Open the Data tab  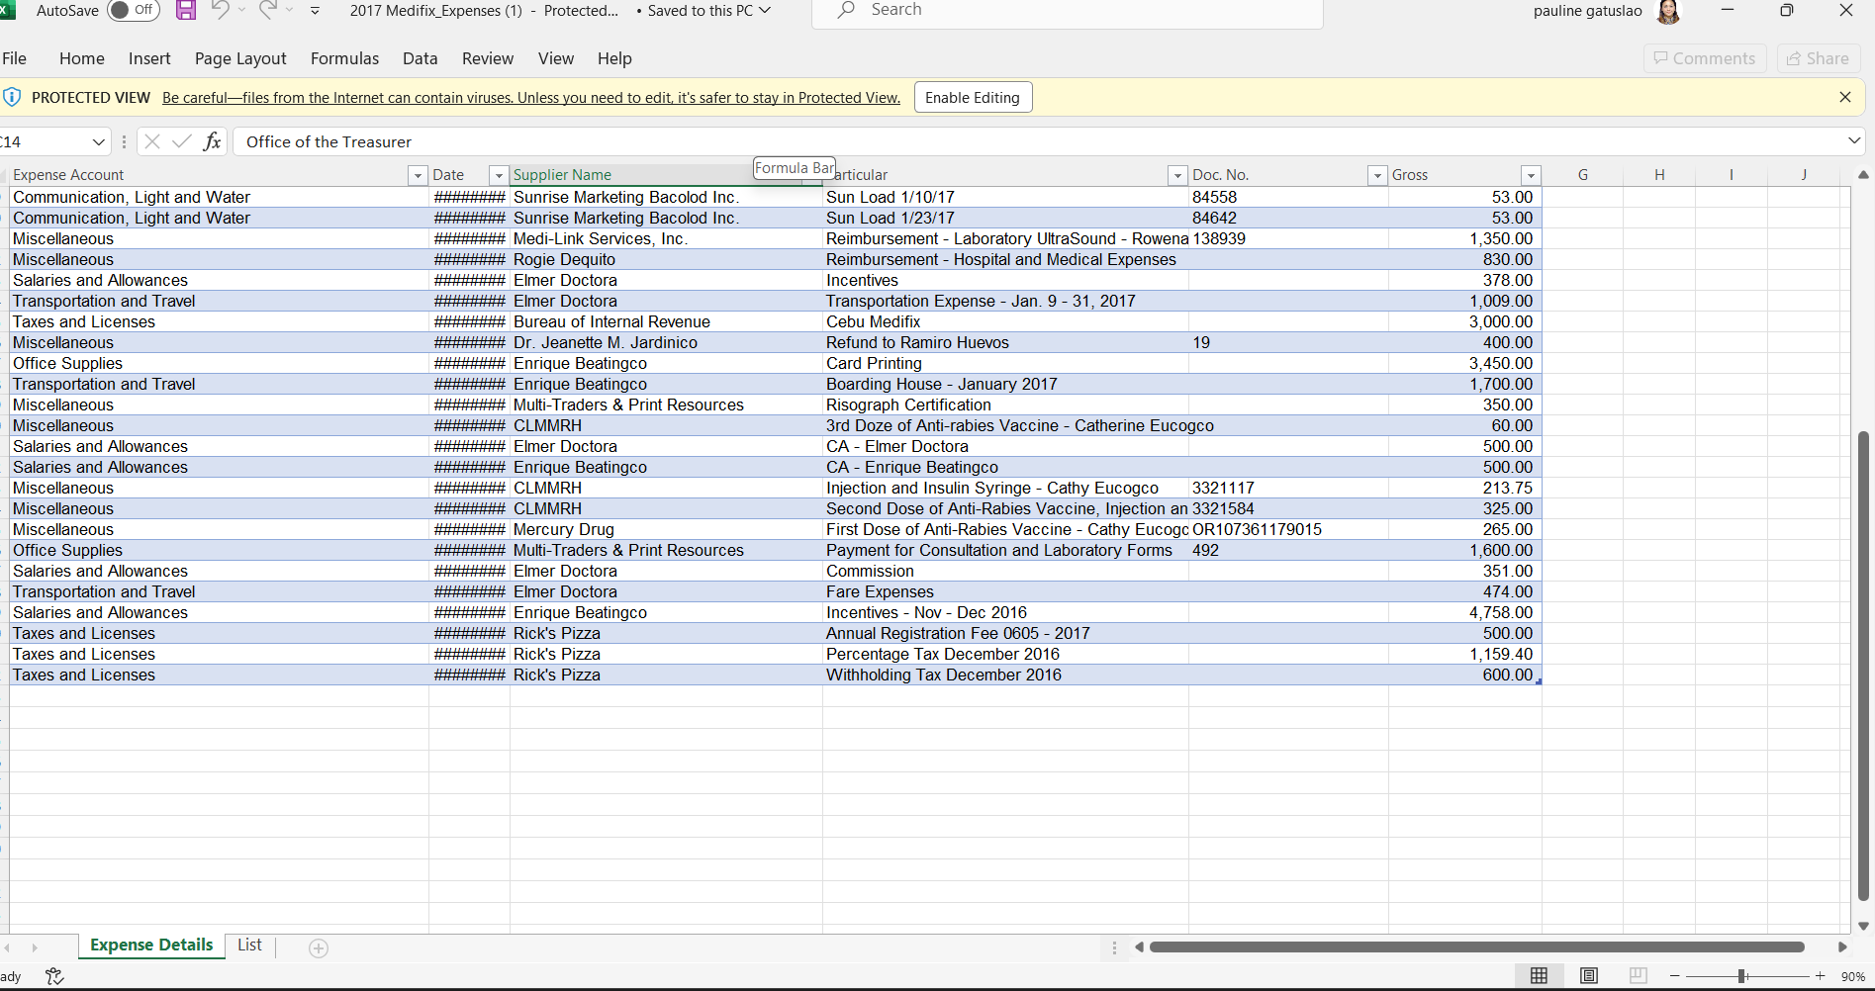(x=421, y=58)
